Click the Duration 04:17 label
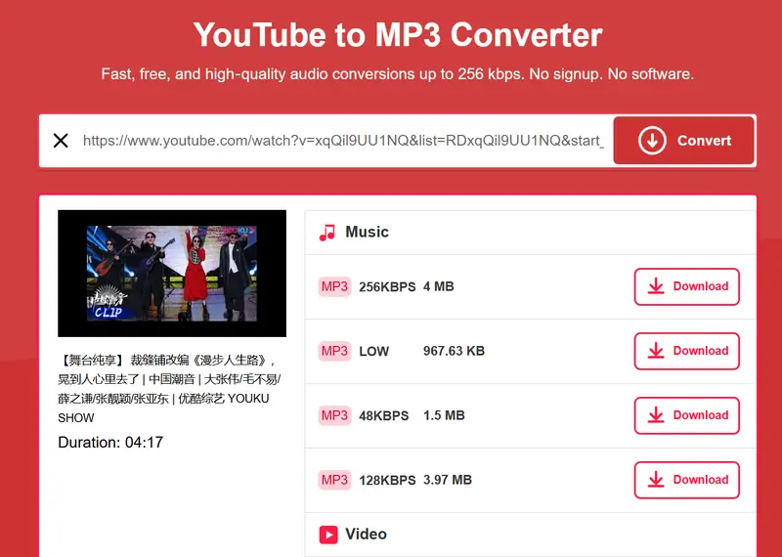Screen dimensions: 782x557 pyautogui.click(x=110, y=443)
